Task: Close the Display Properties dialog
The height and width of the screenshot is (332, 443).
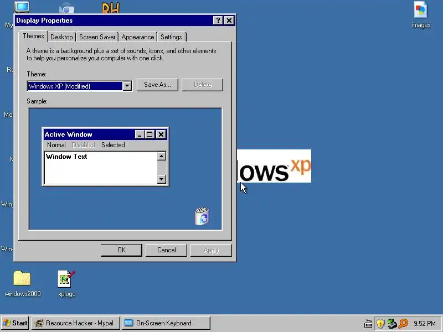Action: point(229,20)
